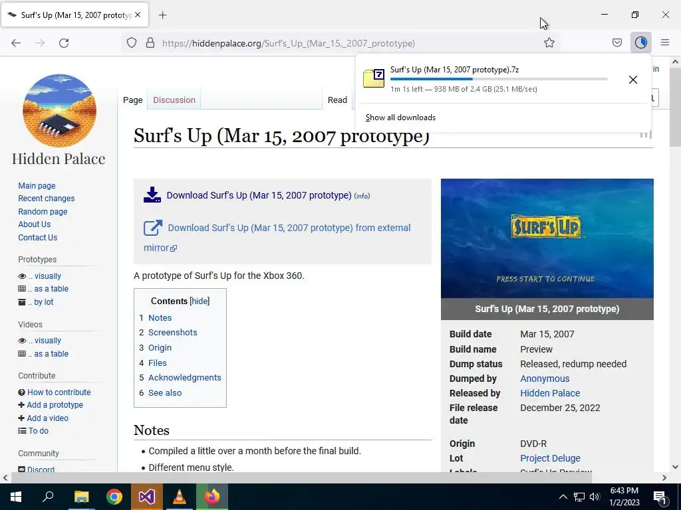Switch to the Discussion tab
This screenshot has width=681, height=510.
(174, 100)
